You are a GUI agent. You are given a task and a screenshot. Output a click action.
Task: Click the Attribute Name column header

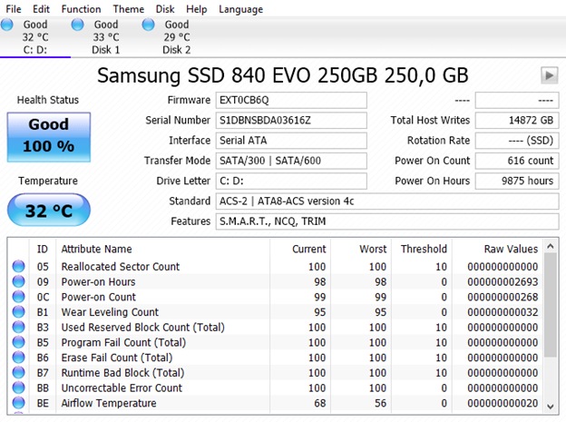coord(162,249)
